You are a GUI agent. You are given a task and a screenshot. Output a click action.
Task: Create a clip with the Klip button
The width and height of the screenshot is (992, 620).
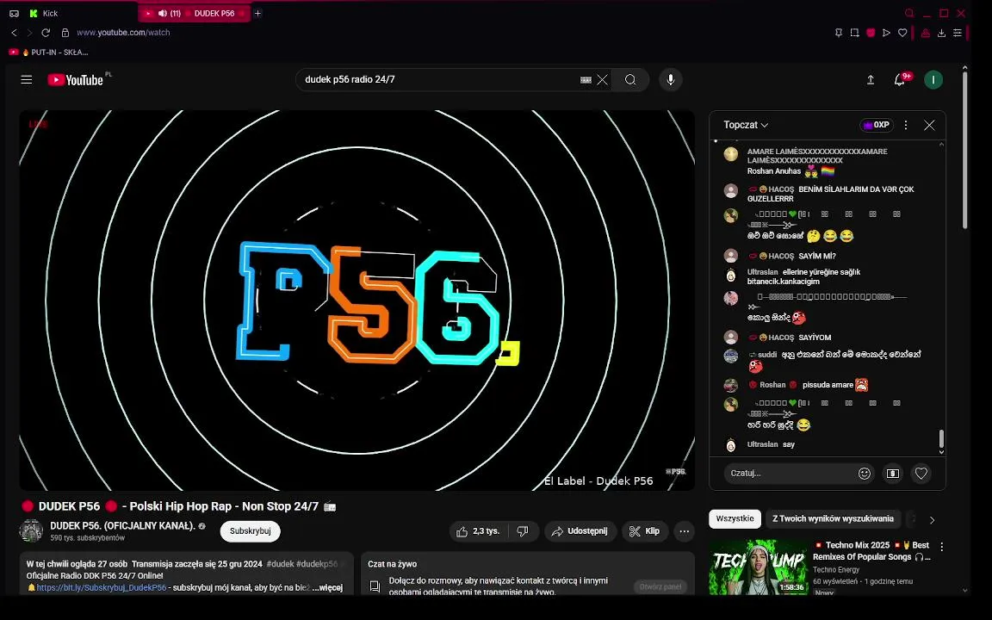tap(645, 531)
